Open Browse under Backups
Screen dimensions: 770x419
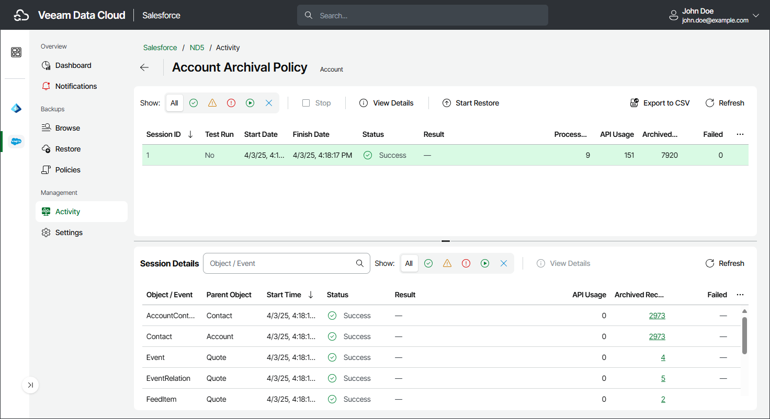[x=82, y=128]
